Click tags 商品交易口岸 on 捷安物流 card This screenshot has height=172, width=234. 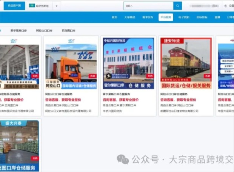coord(177,105)
